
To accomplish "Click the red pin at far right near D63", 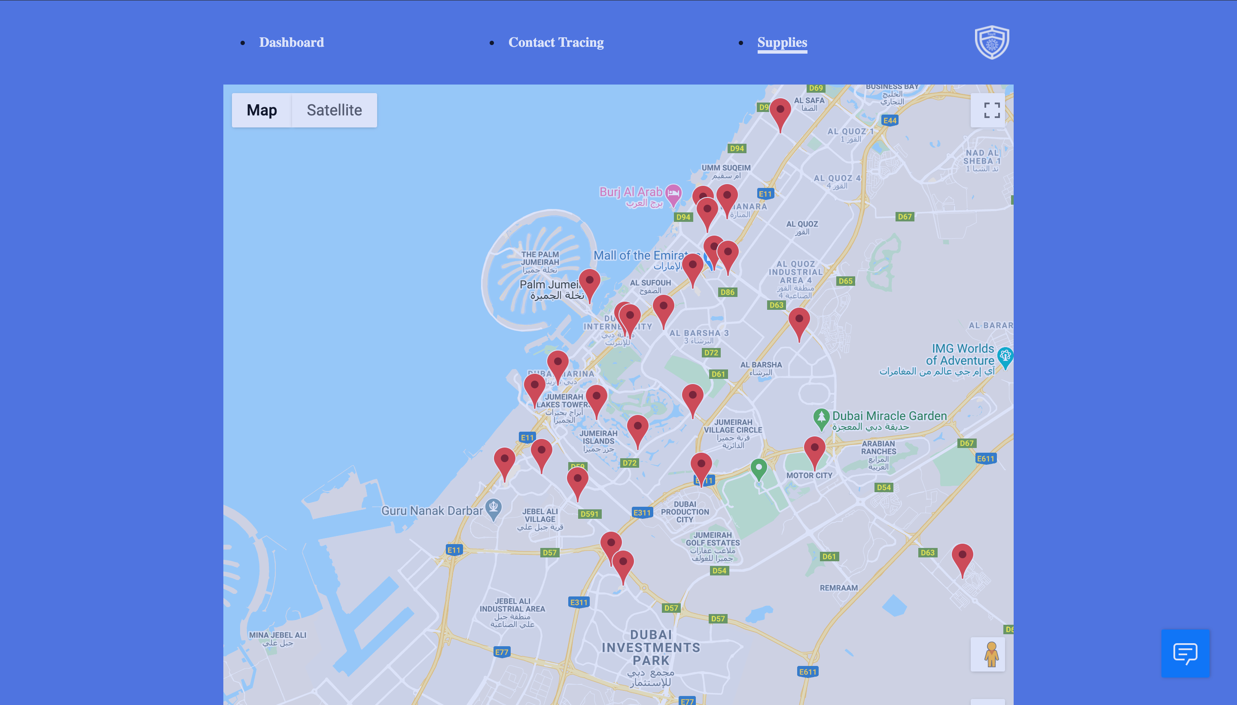I will click(962, 557).
